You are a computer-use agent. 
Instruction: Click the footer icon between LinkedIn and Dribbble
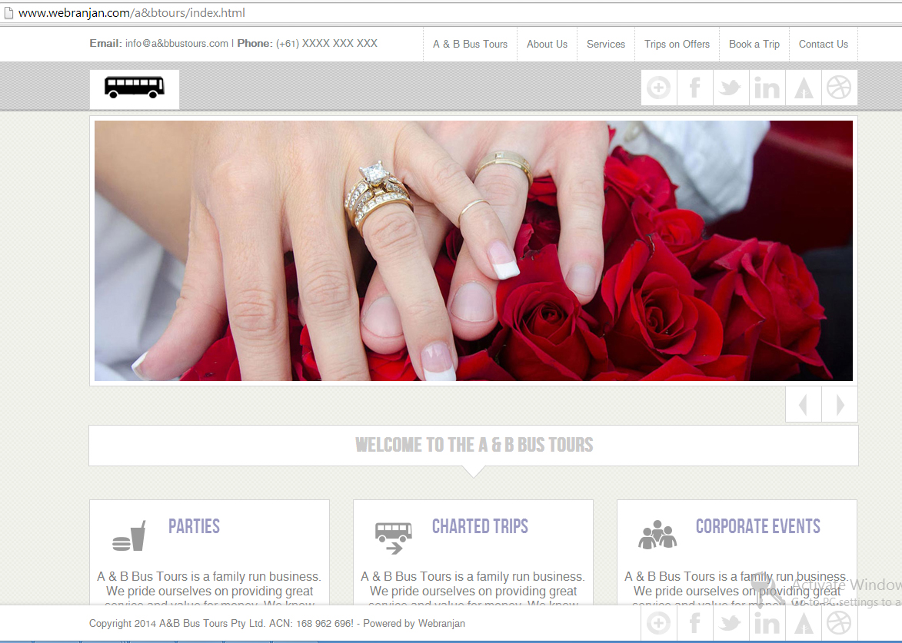point(803,623)
